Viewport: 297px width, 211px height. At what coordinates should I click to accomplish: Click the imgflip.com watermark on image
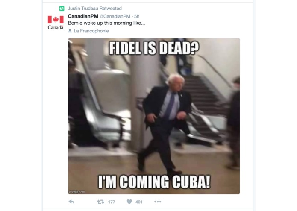[77, 192]
